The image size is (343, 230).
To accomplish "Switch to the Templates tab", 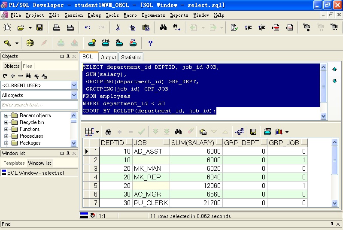I will click(x=14, y=163).
